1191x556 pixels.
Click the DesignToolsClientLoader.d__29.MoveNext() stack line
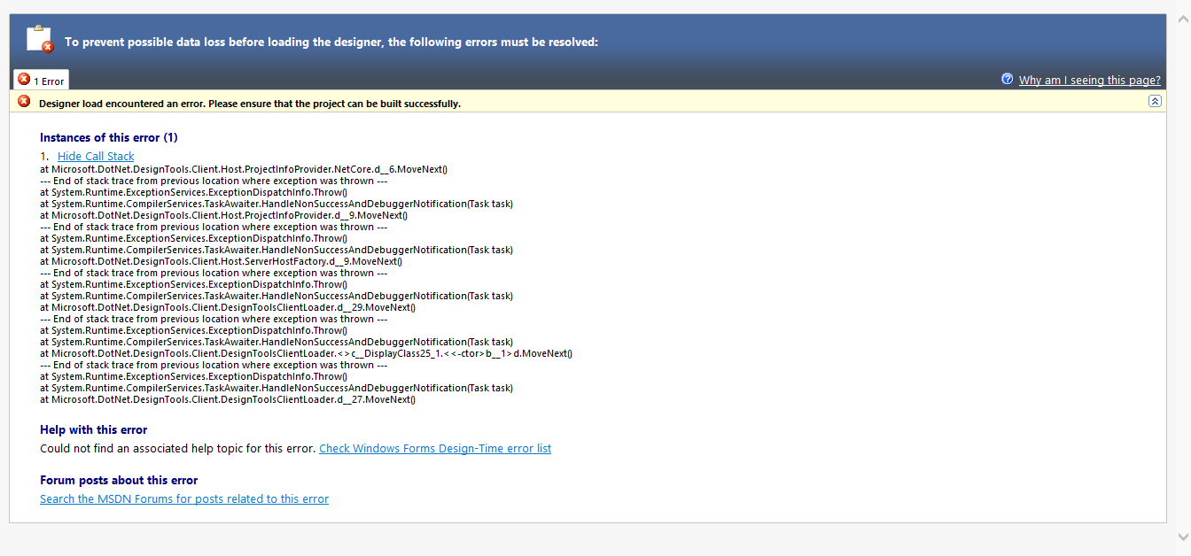click(x=228, y=307)
